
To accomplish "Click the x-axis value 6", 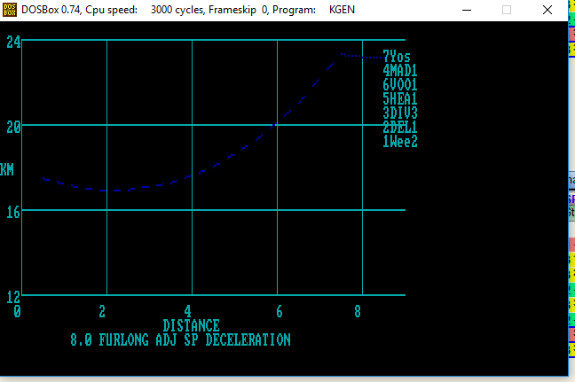I will click(x=280, y=311).
